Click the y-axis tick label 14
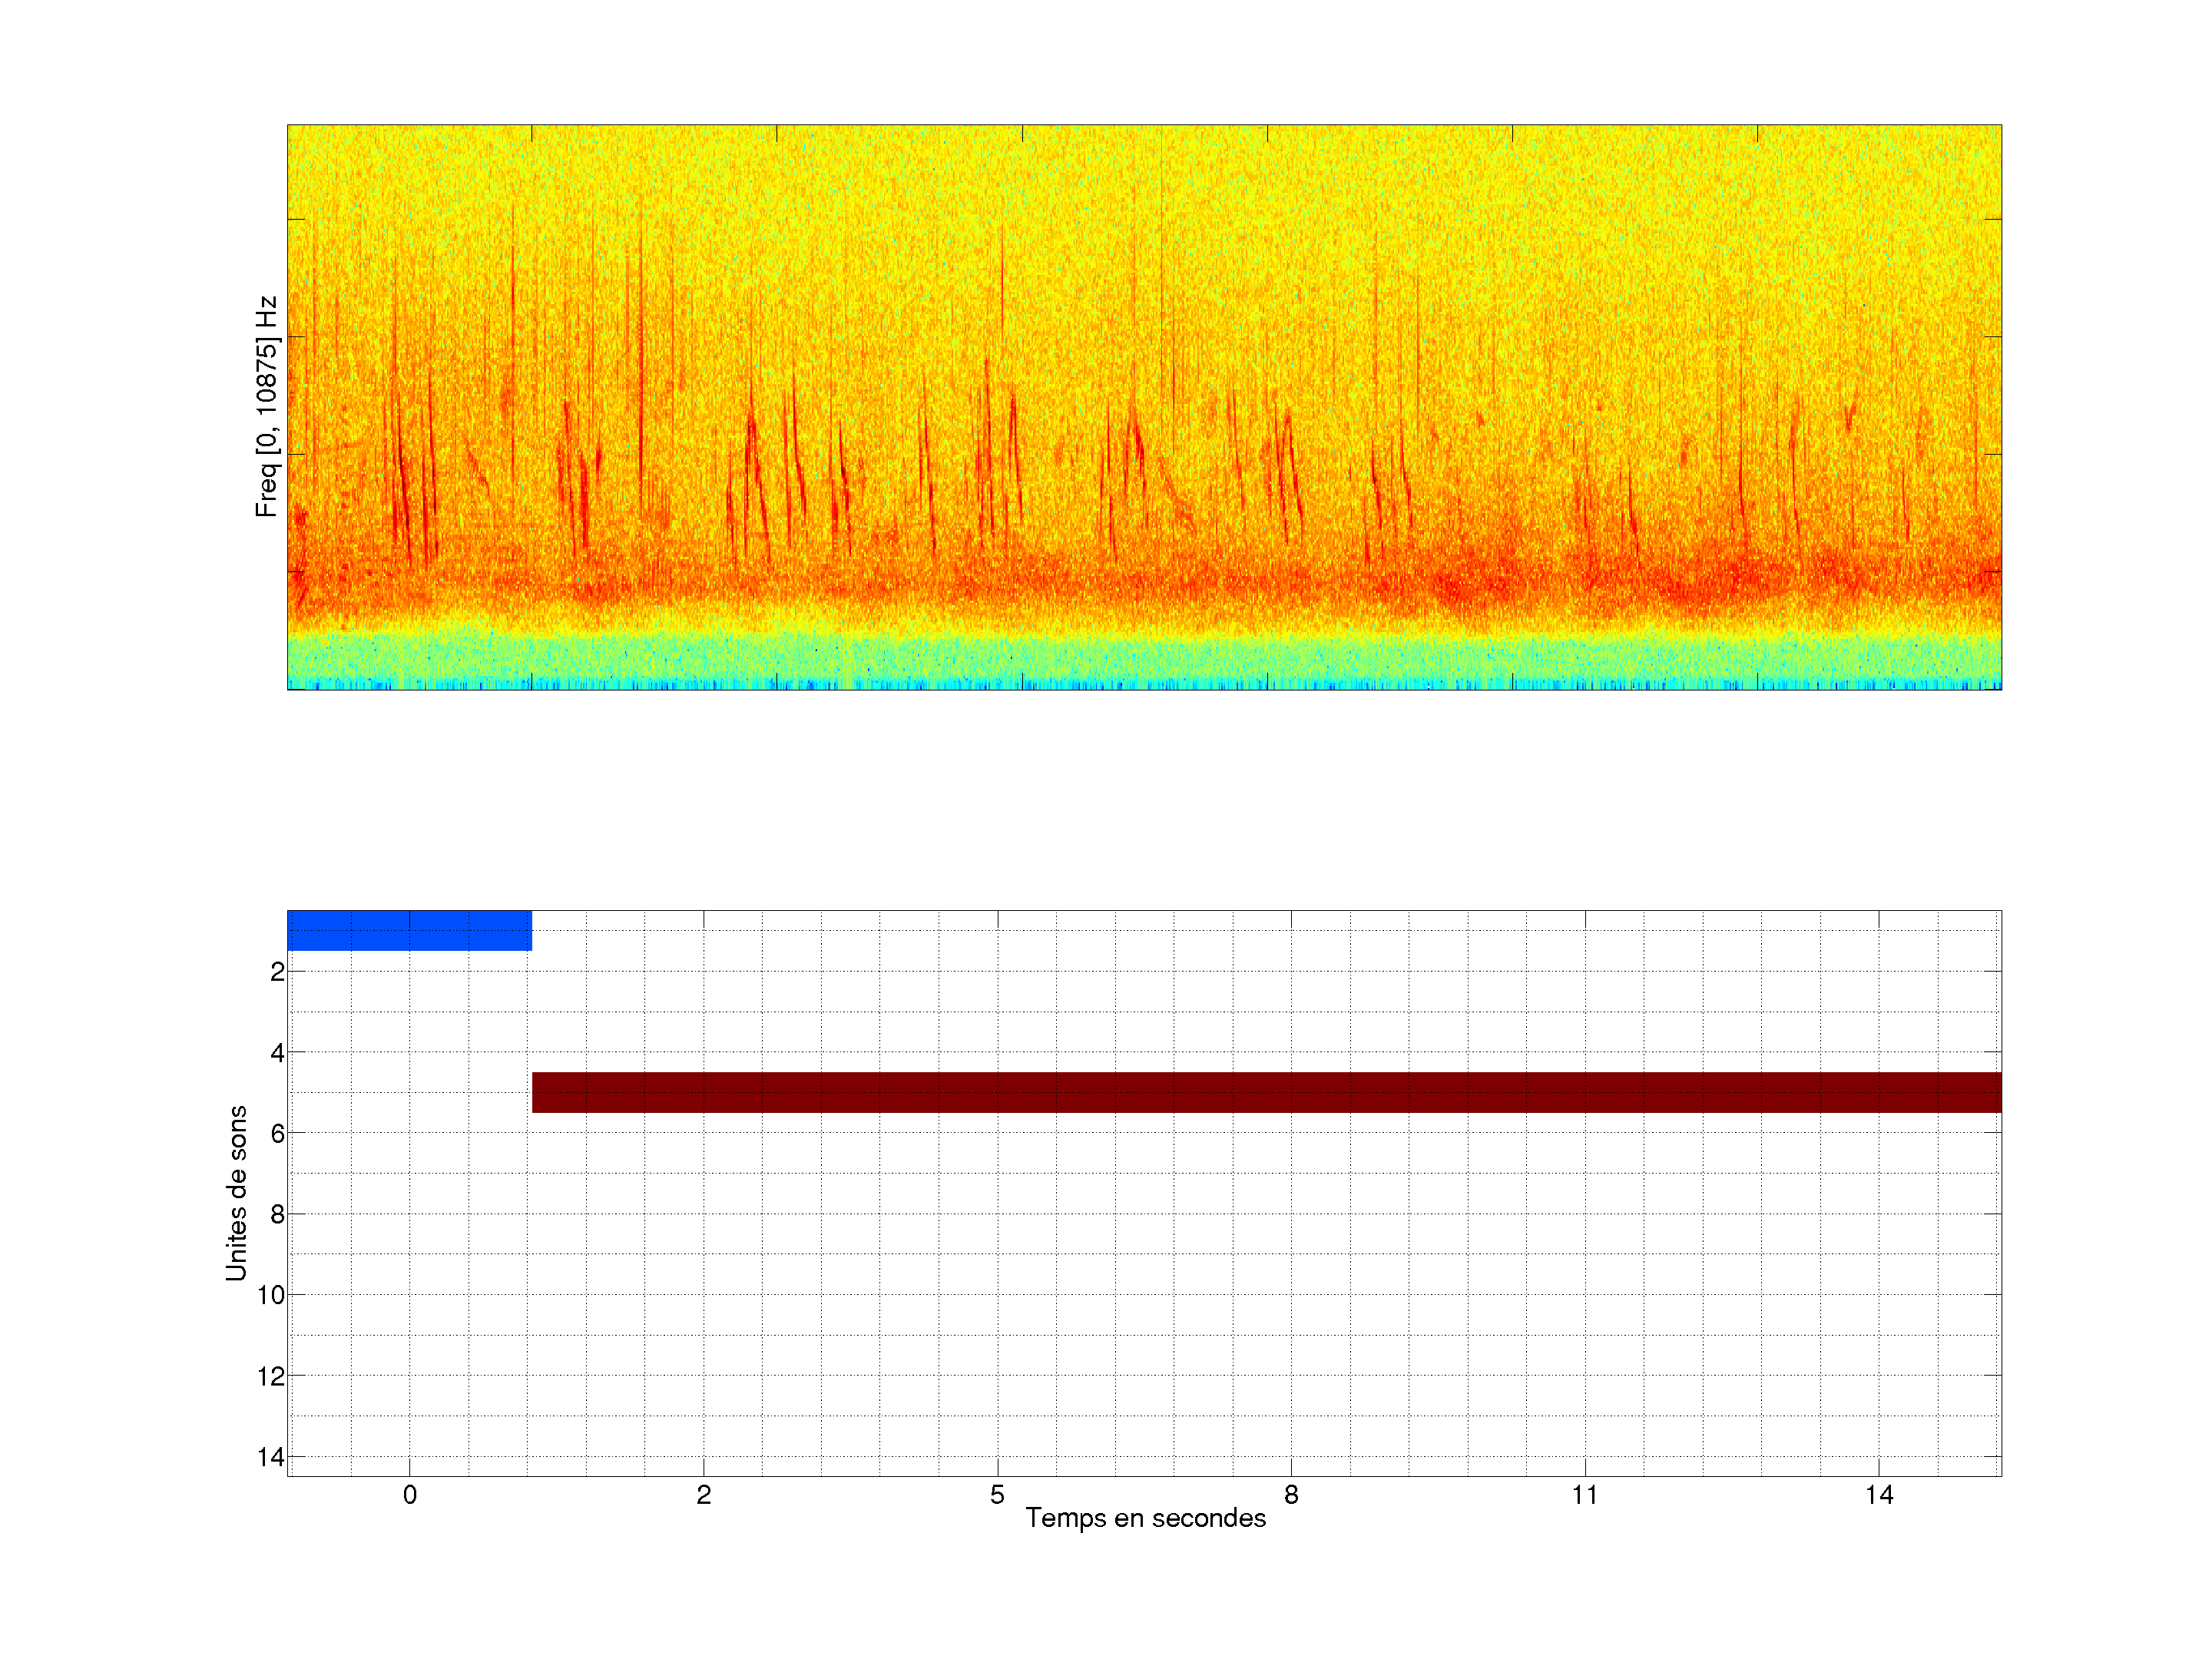 271,1457
